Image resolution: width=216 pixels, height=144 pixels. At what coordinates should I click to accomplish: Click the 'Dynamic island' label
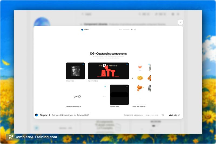tap(115, 106)
